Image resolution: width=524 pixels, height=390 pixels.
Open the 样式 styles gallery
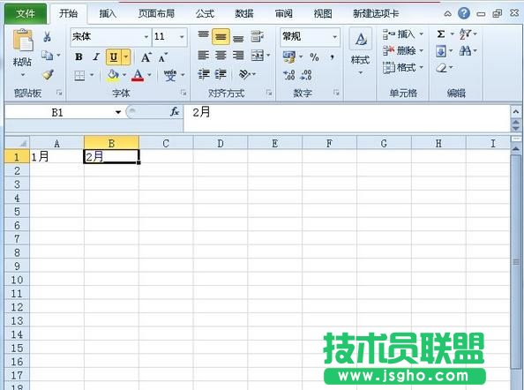click(x=360, y=52)
